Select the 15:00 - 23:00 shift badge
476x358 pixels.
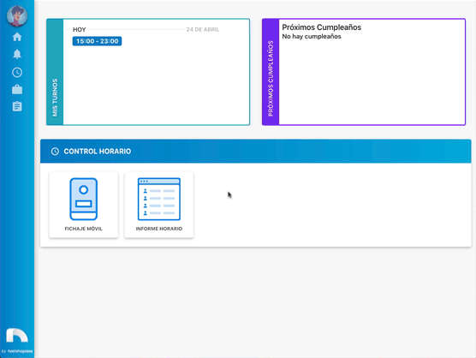click(x=97, y=41)
